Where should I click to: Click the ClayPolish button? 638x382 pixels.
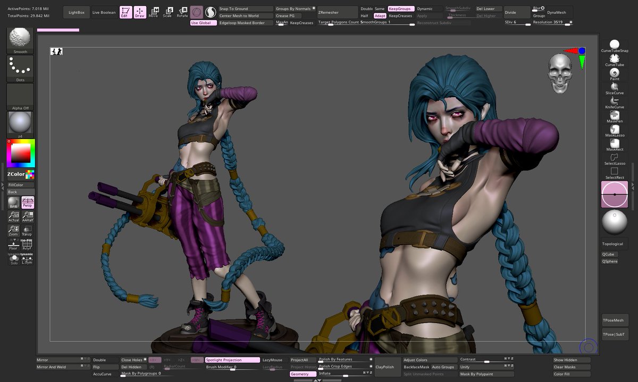pyautogui.click(x=388, y=367)
